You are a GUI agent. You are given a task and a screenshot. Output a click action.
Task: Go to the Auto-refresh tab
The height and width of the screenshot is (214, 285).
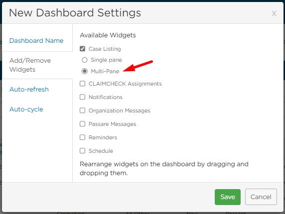point(29,89)
